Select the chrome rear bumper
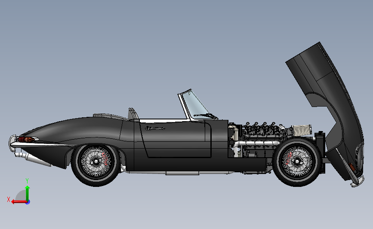 click(12, 143)
